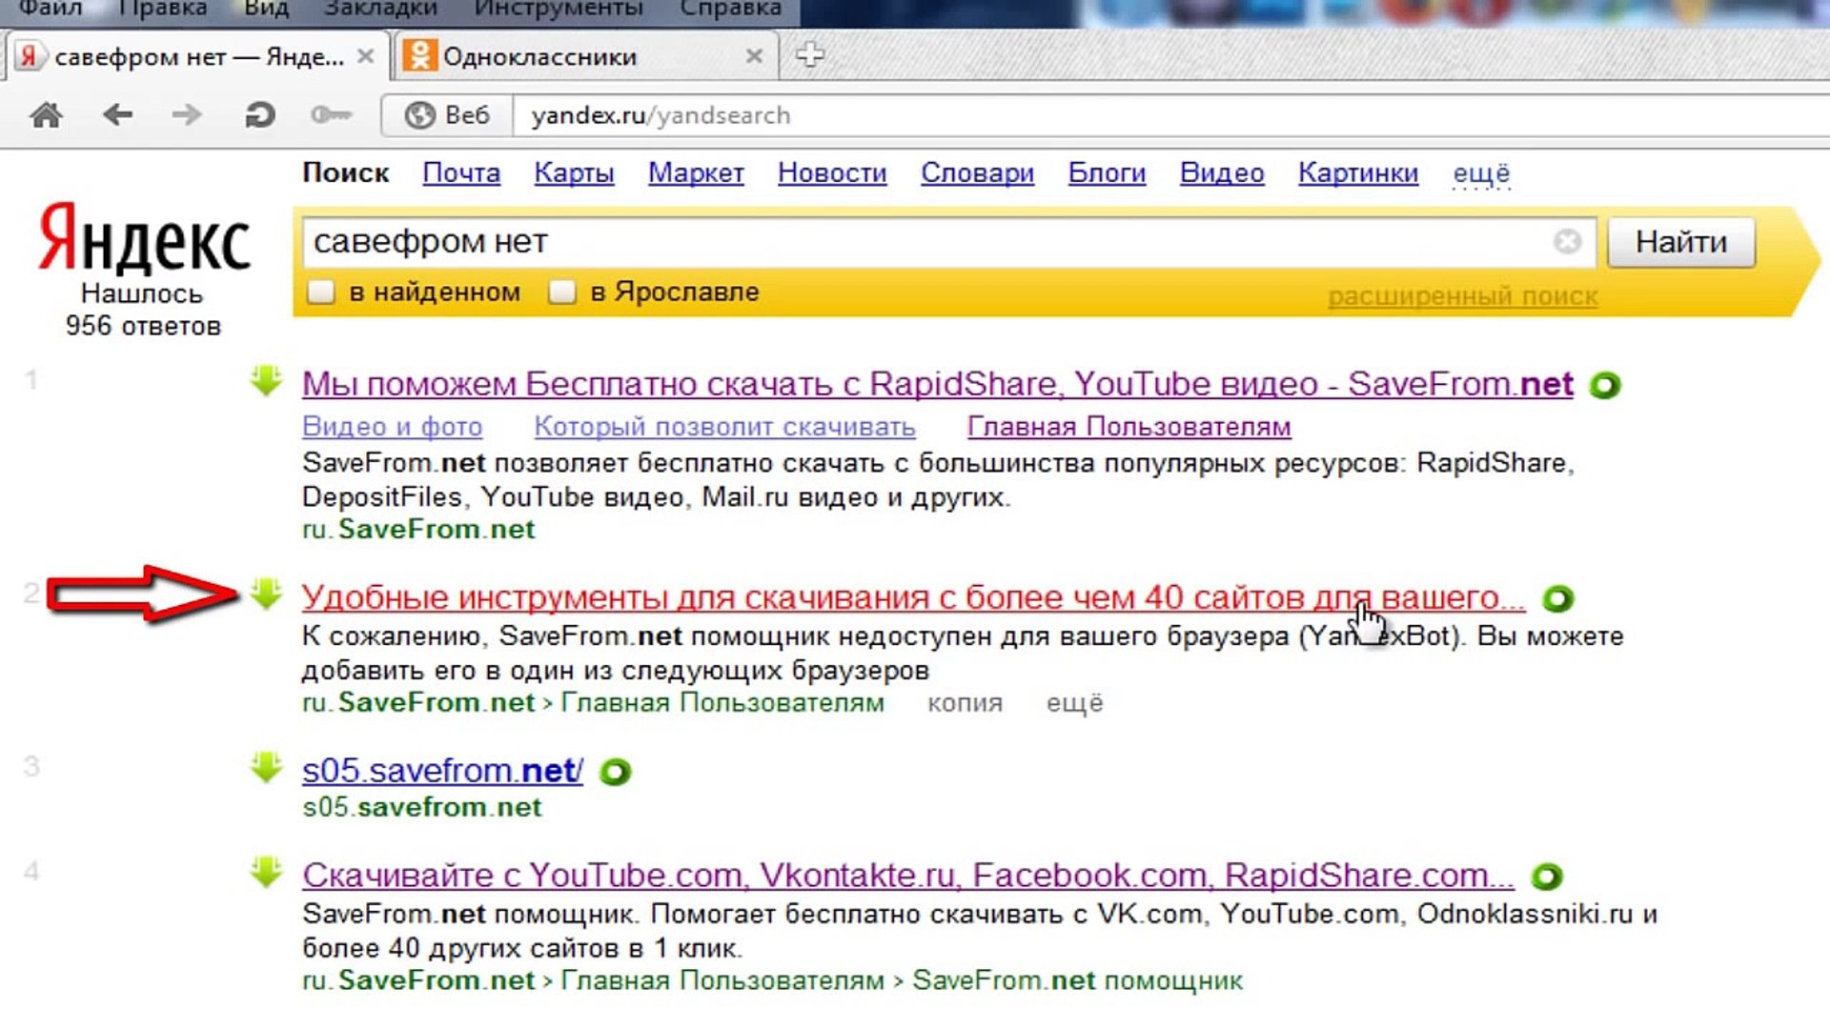Viewport: 1830px width, 1029px height.
Task: Click green download arrow beside fourth result
Action: pos(266,872)
